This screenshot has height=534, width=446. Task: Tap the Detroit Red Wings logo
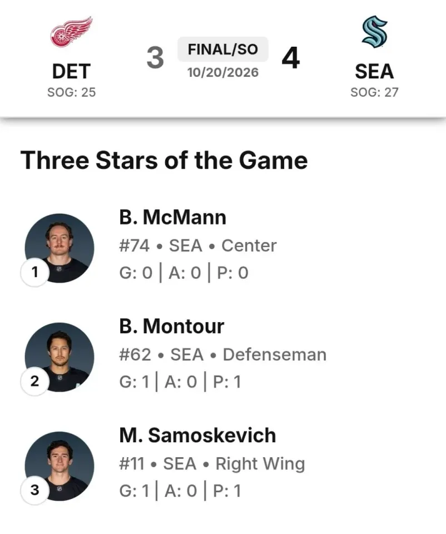tap(72, 32)
